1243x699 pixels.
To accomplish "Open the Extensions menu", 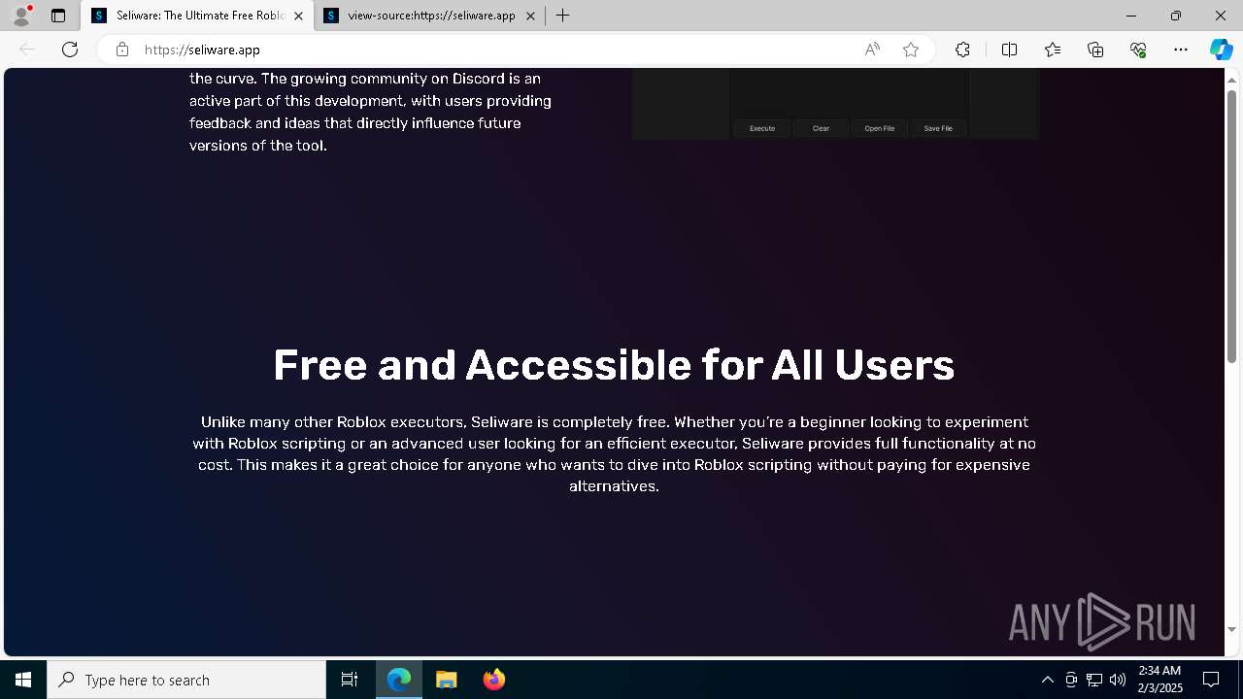I will [962, 50].
